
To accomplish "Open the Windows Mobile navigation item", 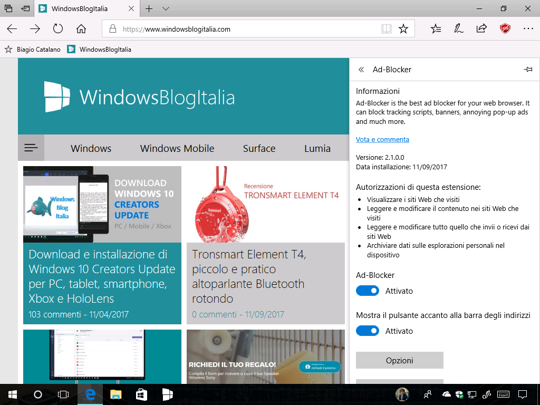I will tap(177, 148).
